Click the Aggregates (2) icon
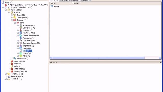This screenshot has width=163, height=92. (21, 25)
